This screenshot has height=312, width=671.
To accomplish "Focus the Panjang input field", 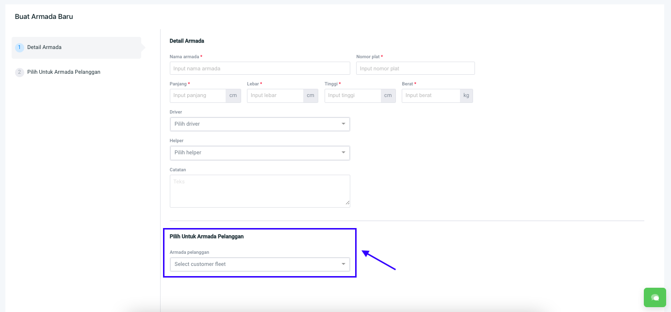I will [x=198, y=96].
